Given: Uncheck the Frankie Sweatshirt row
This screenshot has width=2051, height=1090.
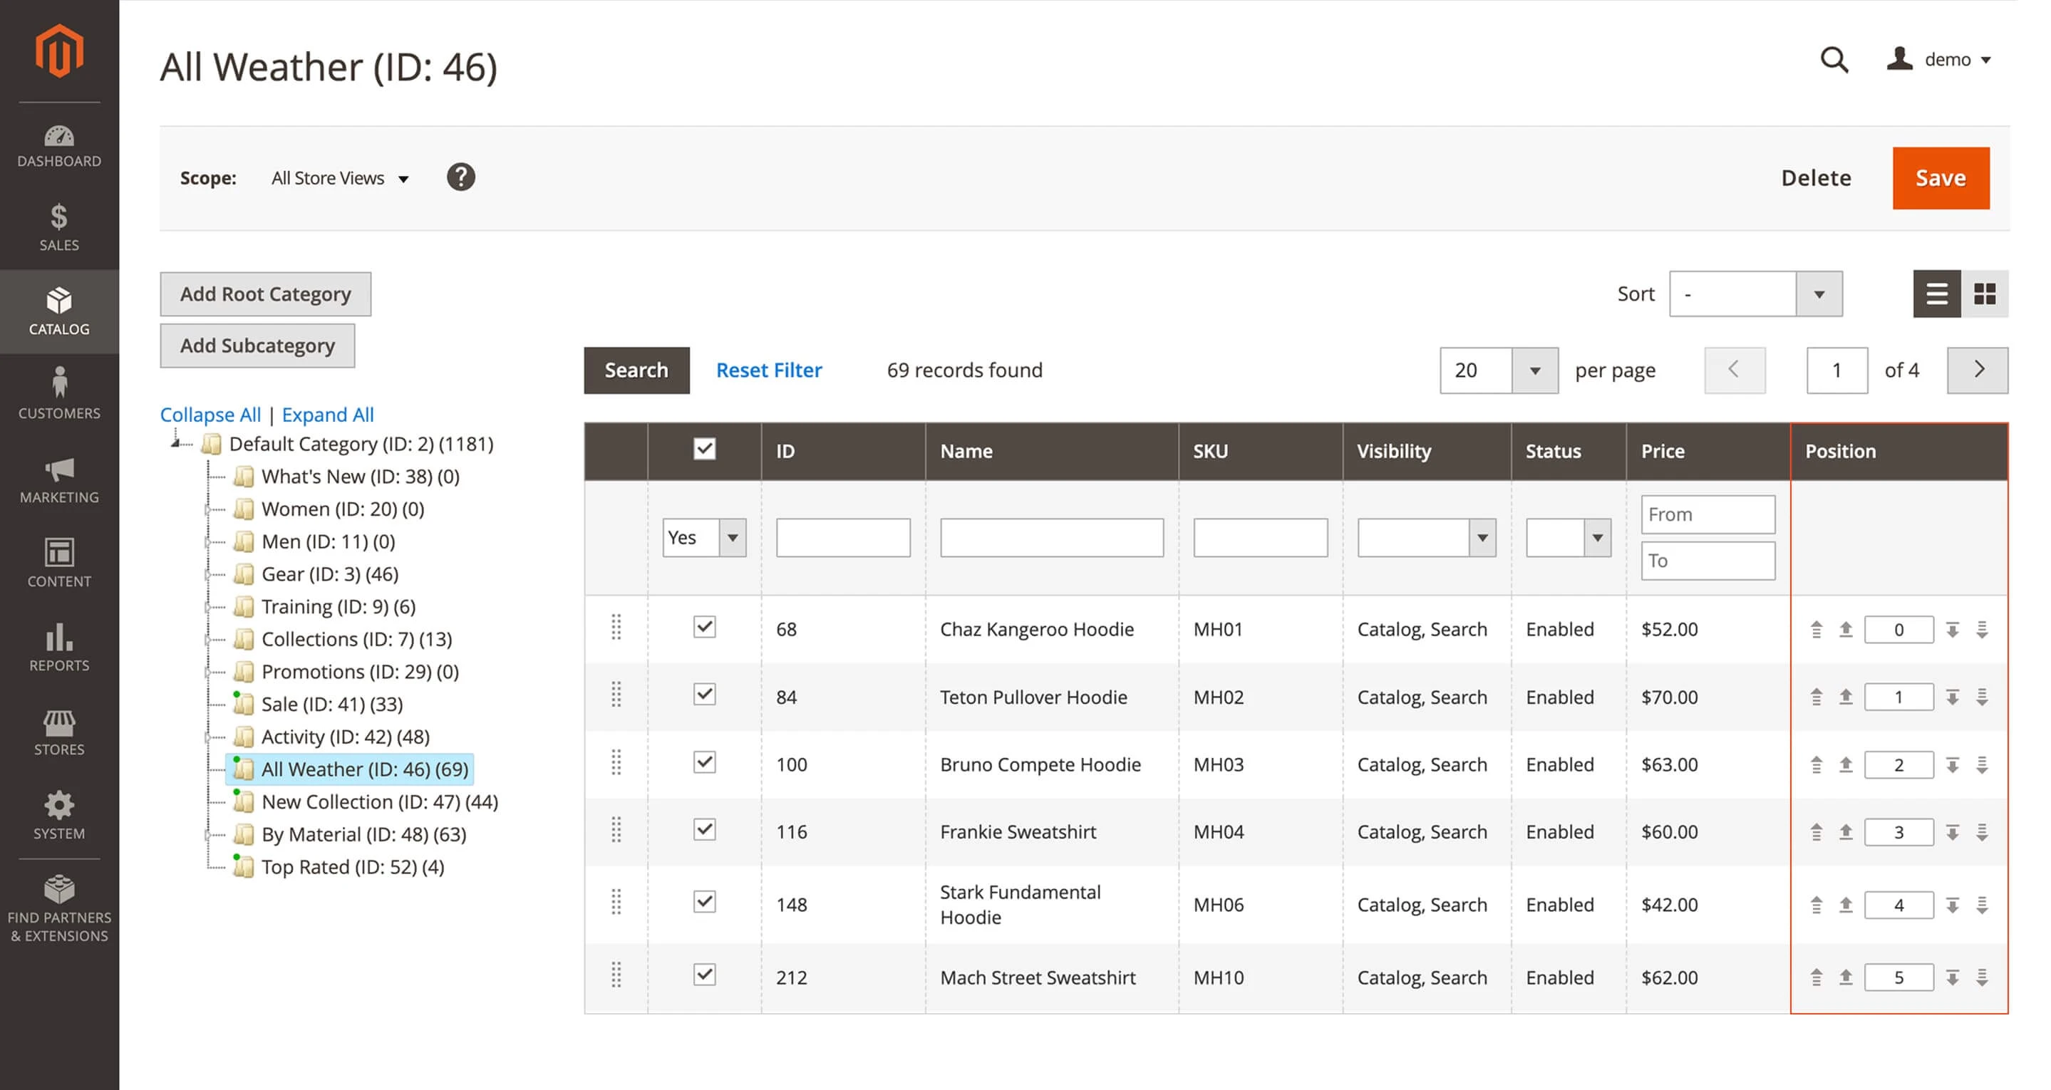Looking at the screenshot, I should pos(704,831).
